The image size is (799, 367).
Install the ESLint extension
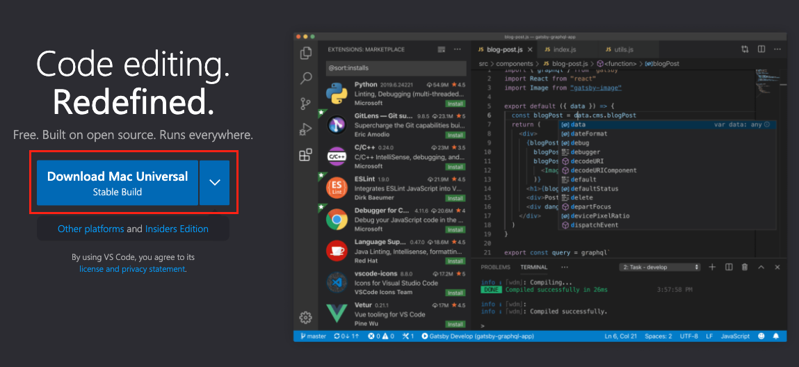click(455, 198)
